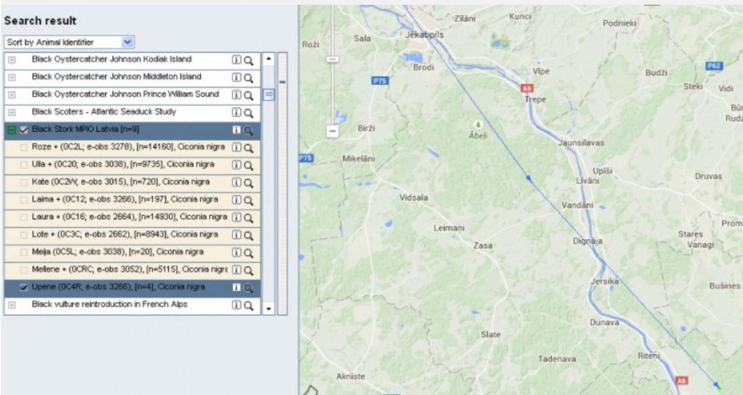Open the Sort by Animal Identifier dropdown
This screenshot has width=743, height=395.
68,42
